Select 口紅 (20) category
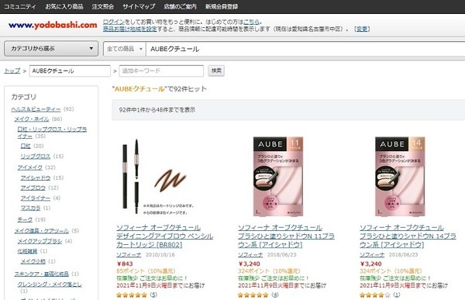Viewport: 465px width, 300px height. pyautogui.click(x=26, y=146)
